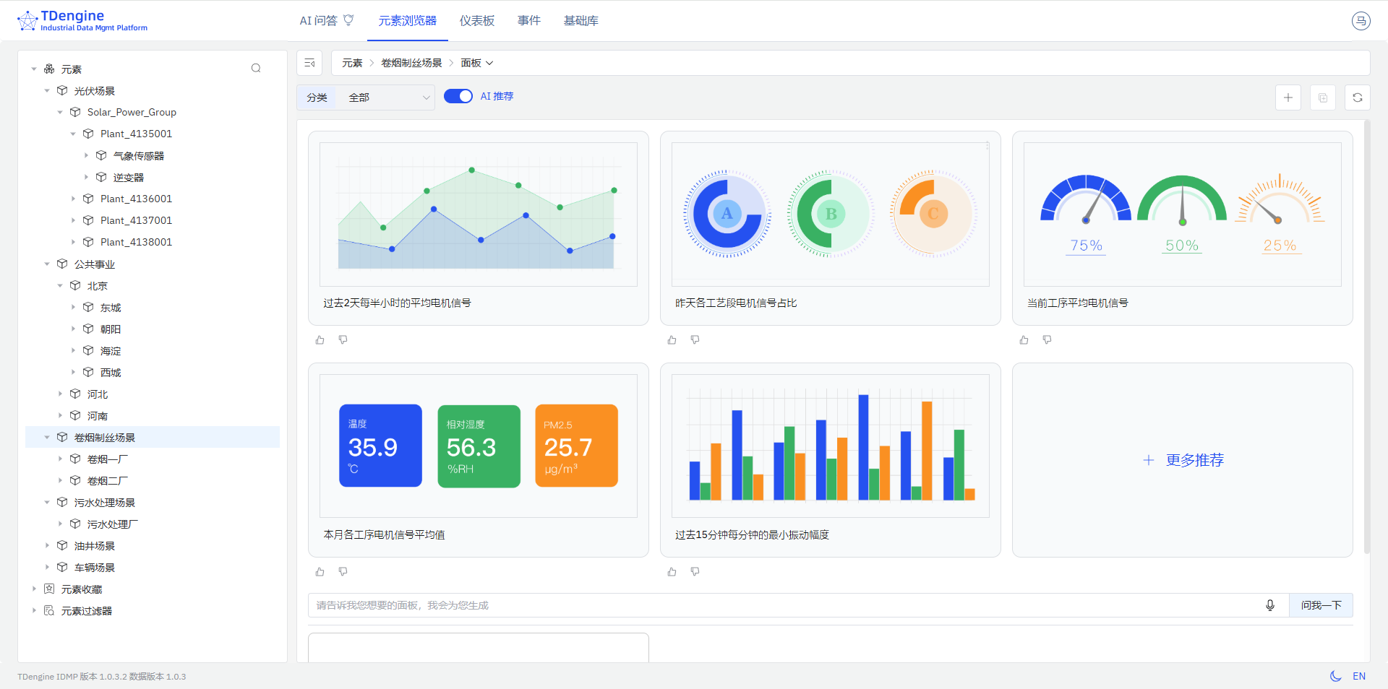Expand the Plant_4136001 node

73,199
